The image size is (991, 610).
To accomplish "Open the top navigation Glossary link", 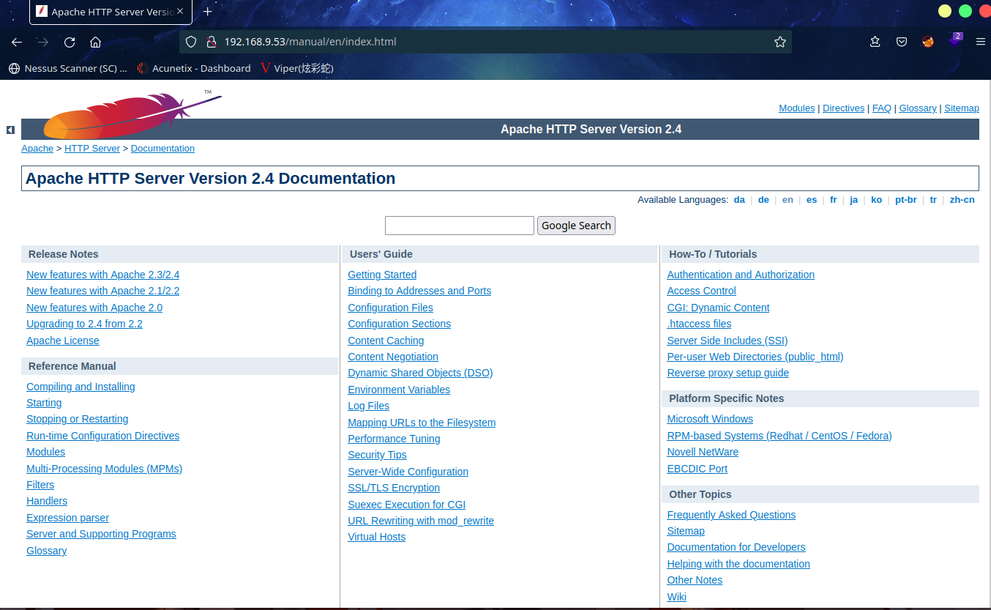I will click(x=918, y=108).
